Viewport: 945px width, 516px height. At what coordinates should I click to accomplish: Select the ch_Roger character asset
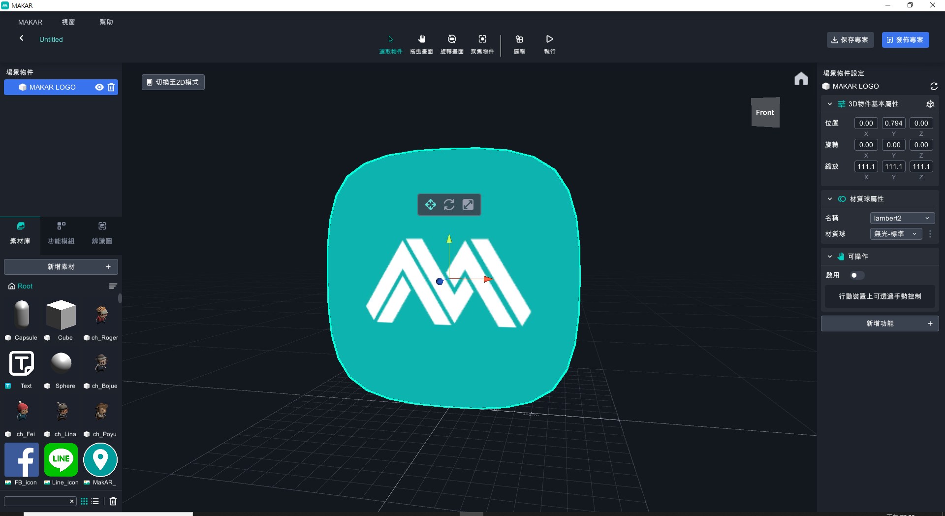click(101, 315)
